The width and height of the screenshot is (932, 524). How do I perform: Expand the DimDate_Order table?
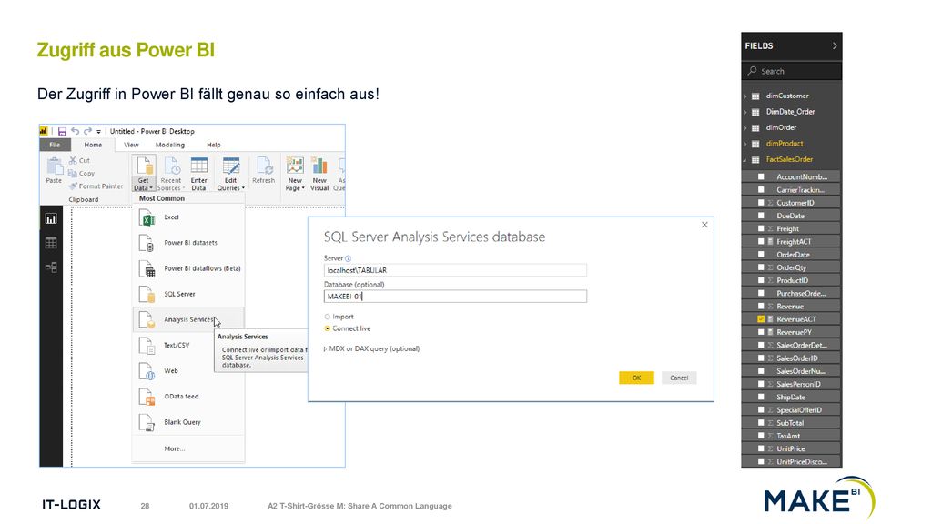745,112
